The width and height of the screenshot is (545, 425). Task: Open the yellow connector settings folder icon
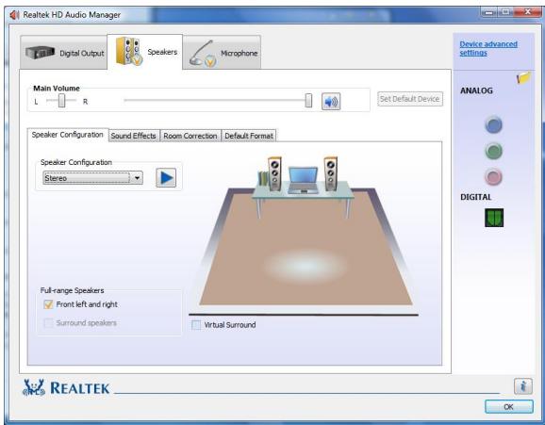coord(523,78)
